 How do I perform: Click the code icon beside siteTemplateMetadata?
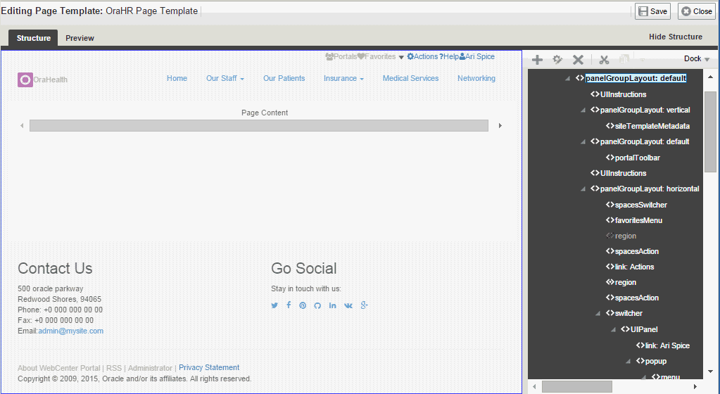610,126
